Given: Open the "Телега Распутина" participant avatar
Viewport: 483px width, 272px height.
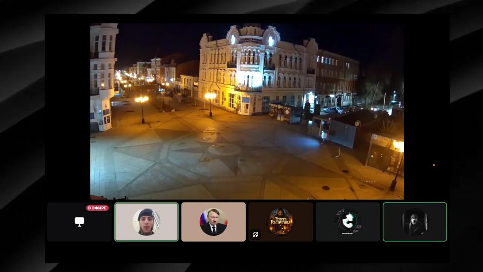Looking at the screenshot, I should [280, 222].
